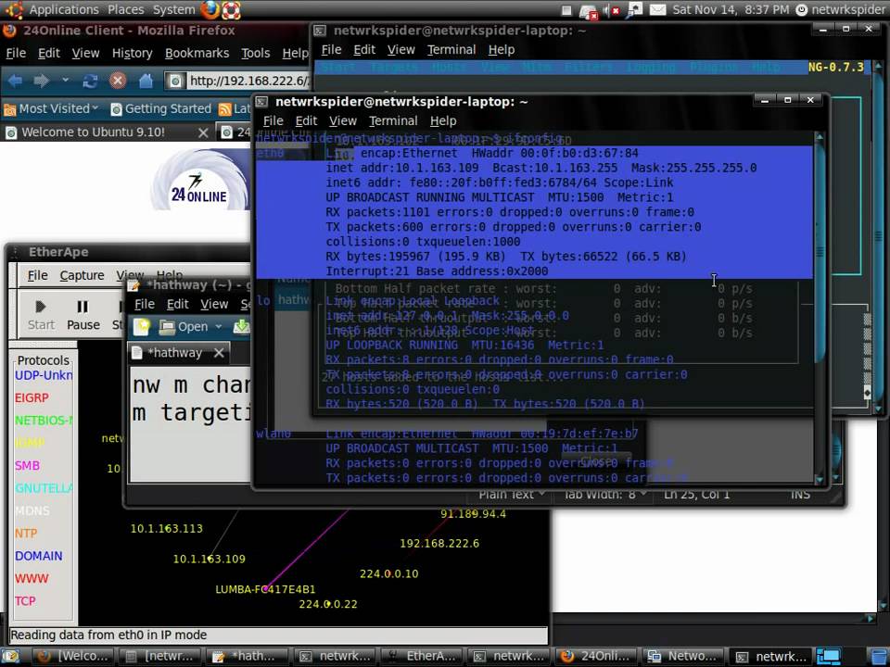The image size is (890, 667).
Task: Launch Firefox from the top panel icon
Action: 210,9
